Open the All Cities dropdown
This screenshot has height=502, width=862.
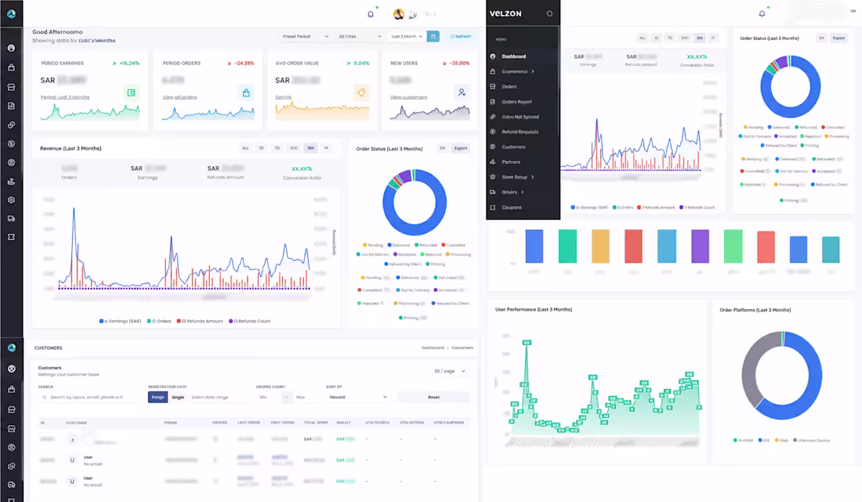pyautogui.click(x=360, y=36)
